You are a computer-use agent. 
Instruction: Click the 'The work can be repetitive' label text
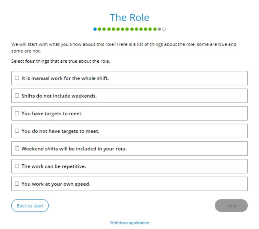click(x=54, y=166)
